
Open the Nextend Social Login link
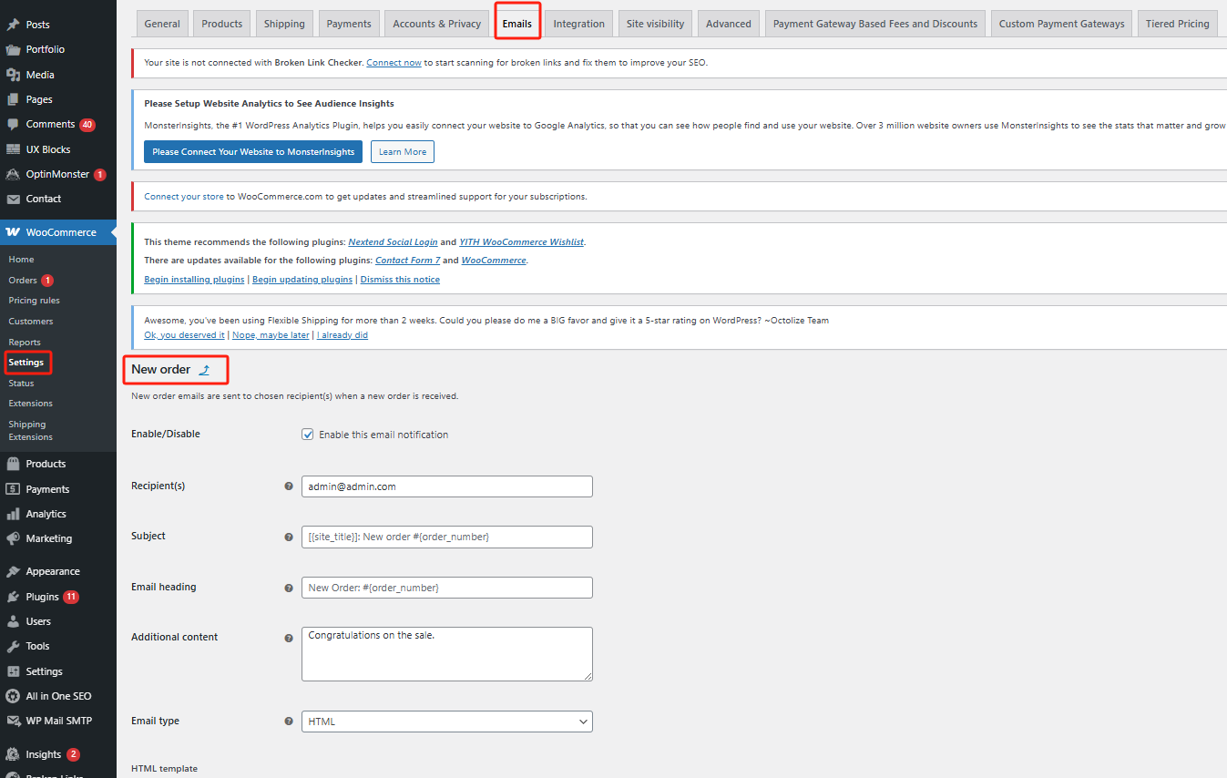click(x=393, y=242)
